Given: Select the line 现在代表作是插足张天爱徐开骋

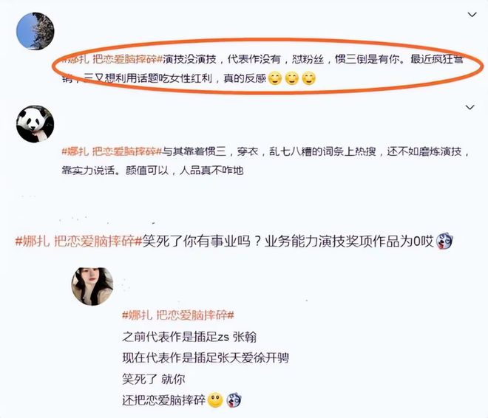Looking at the screenshot, I should [x=206, y=357].
